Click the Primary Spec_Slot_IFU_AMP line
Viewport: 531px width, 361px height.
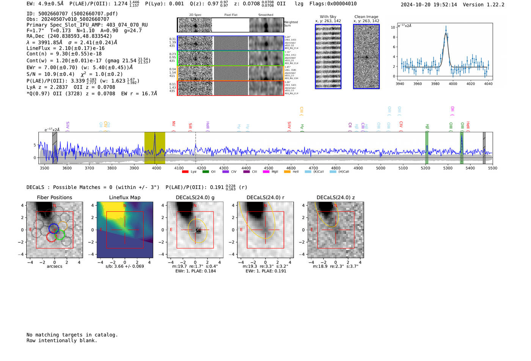(x=87, y=25)
